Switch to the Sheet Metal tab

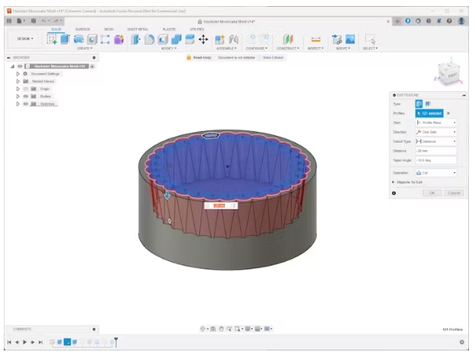(137, 29)
